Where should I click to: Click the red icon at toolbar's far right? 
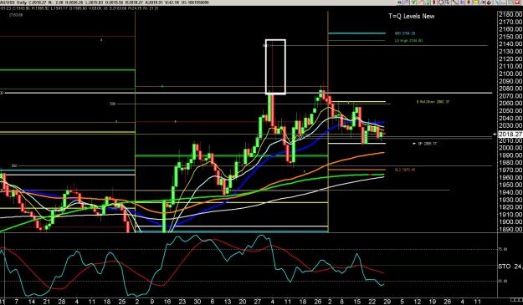517,2
